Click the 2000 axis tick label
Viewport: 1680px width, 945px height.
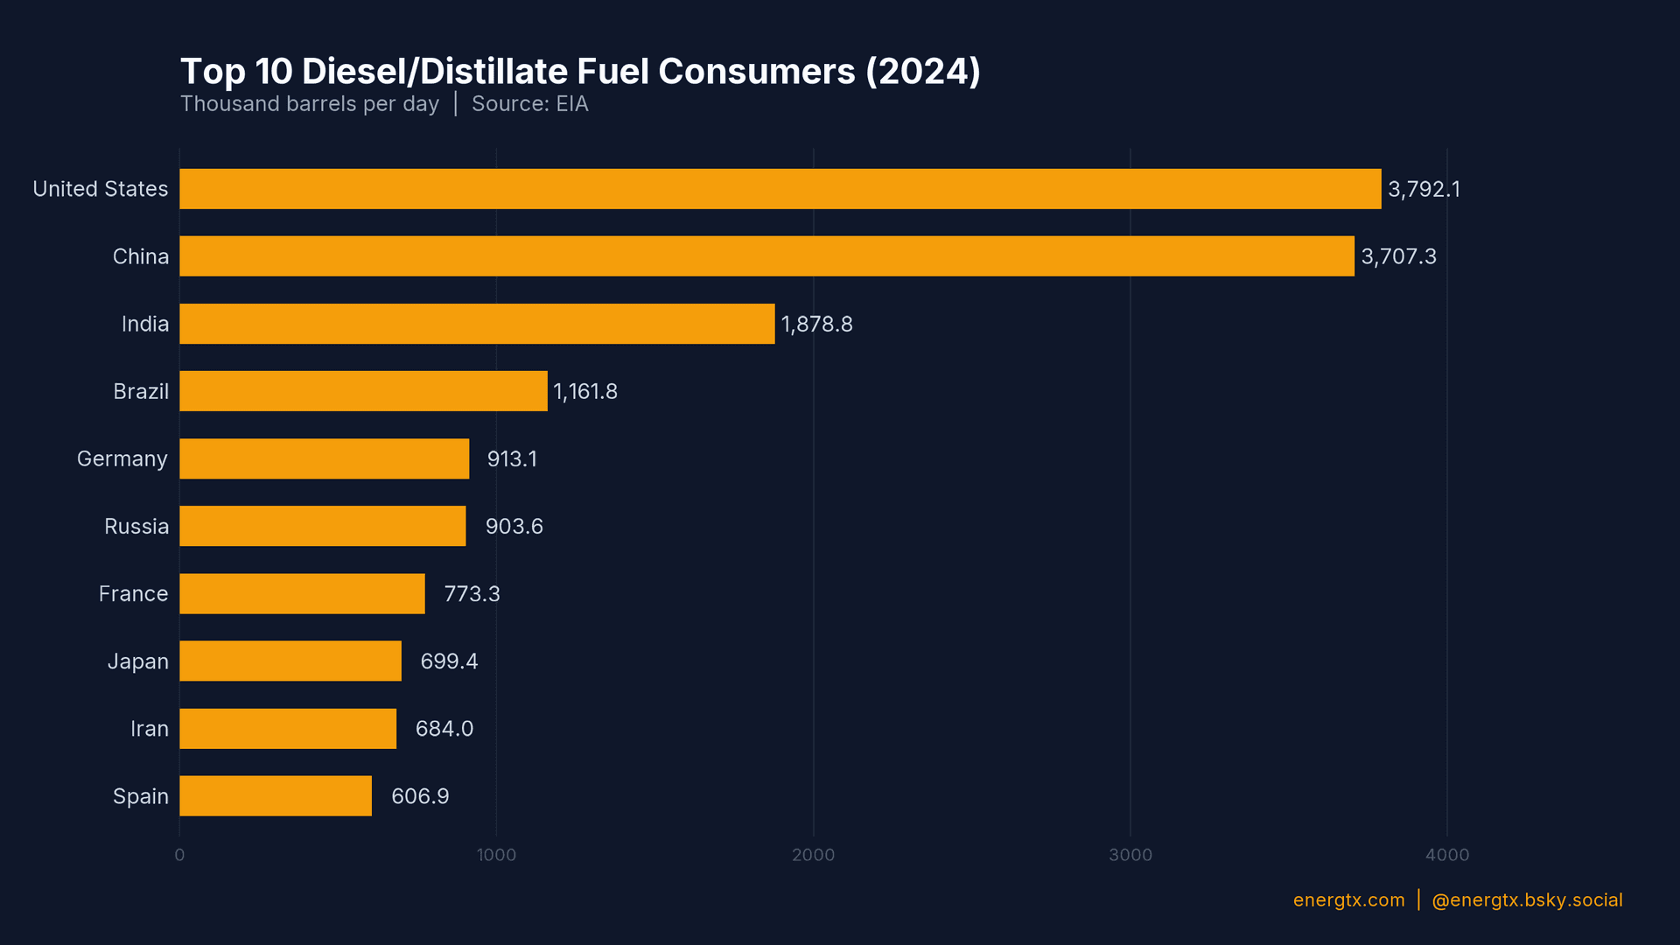point(815,856)
